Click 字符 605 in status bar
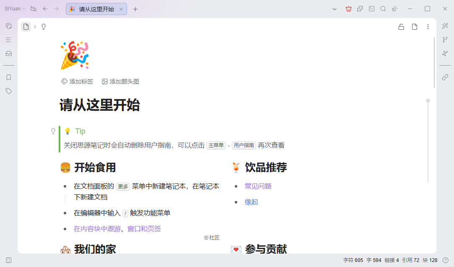The width and height of the screenshot is (454, 267). point(353,260)
